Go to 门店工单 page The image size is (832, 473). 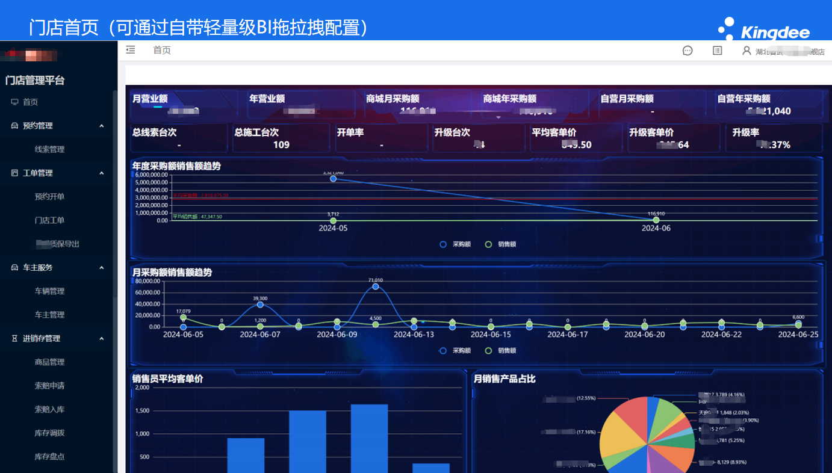click(x=49, y=220)
